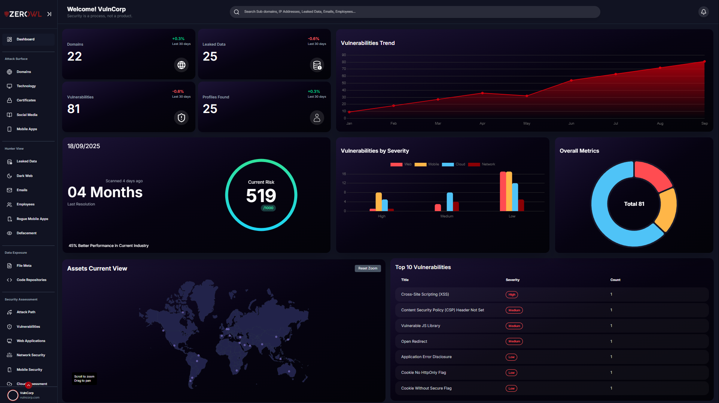Click the Dashboard grid icon in sidebar
The height and width of the screenshot is (403, 719).
10,39
